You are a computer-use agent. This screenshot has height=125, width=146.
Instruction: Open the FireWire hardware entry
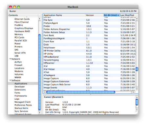[x=19, y=25]
